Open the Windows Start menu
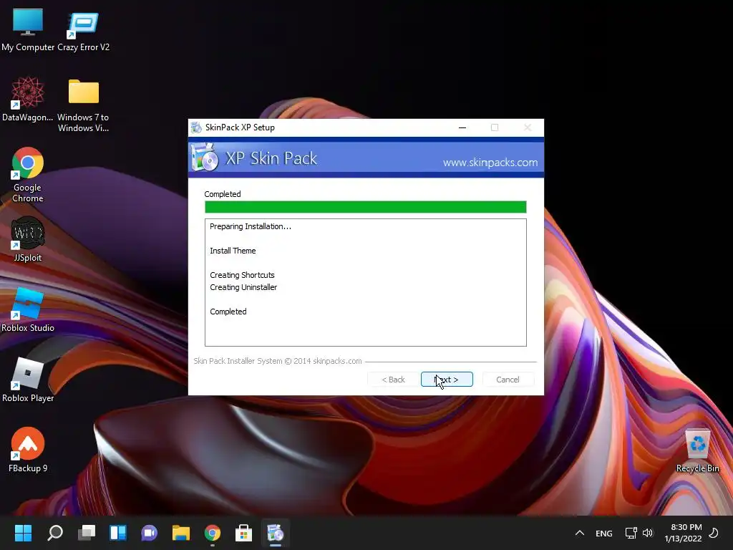The image size is (733, 550). (x=24, y=533)
